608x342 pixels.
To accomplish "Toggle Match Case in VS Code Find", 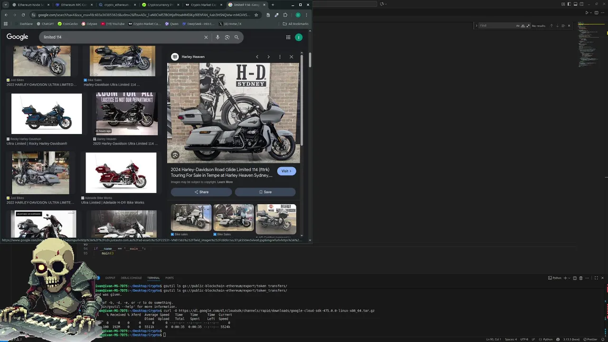I will click(x=518, y=26).
